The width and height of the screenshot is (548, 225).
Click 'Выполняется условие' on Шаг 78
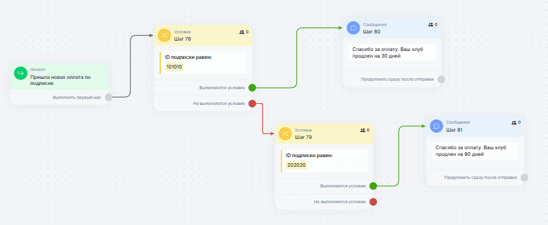click(222, 88)
